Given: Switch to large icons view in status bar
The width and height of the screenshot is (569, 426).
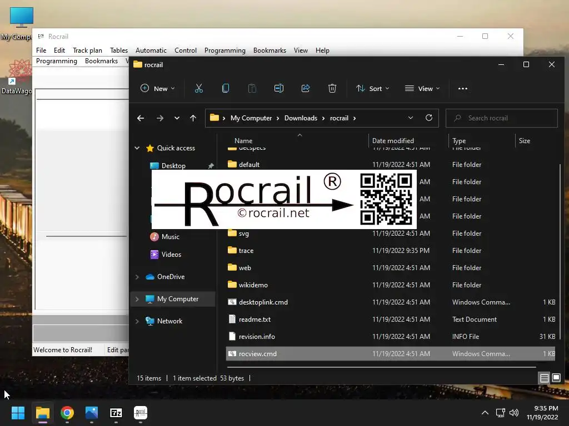Looking at the screenshot, I should click(x=556, y=378).
